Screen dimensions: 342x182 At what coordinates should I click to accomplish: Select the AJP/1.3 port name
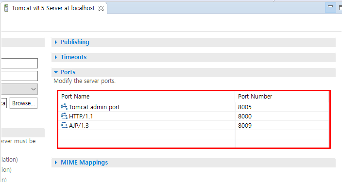point(79,126)
